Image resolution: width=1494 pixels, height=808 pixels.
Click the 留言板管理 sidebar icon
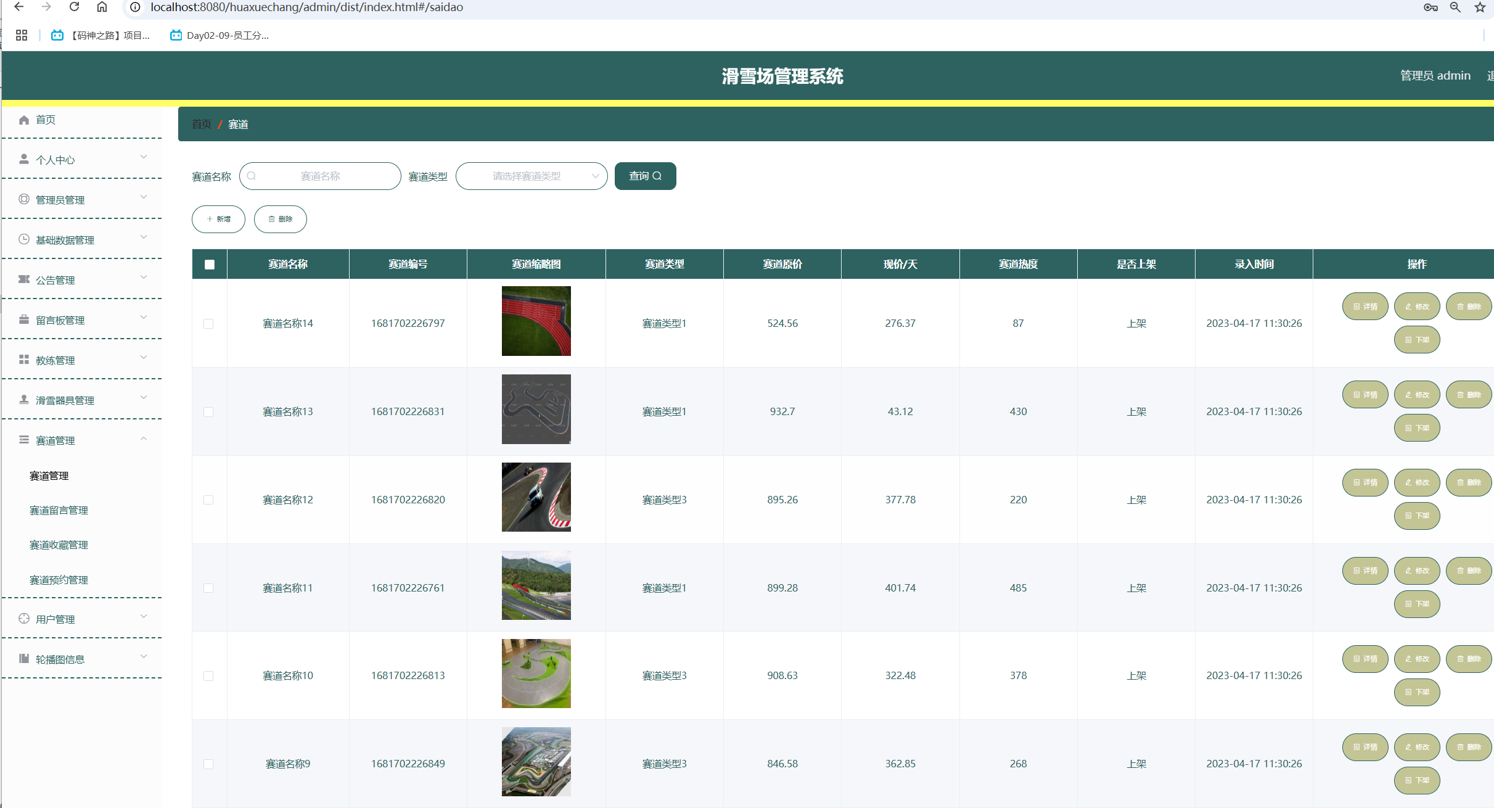(x=24, y=319)
